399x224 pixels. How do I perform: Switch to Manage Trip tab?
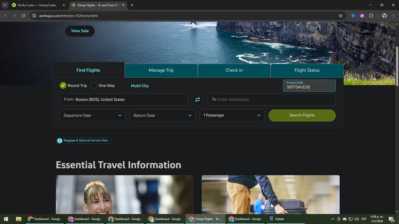pyautogui.click(x=161, y=70)
